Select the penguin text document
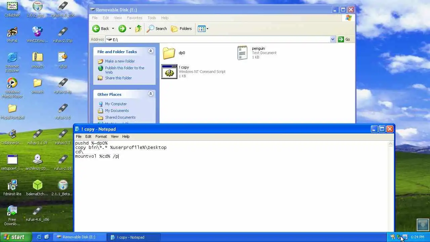Image resolution: width=430 pixels, height=242 pixels. (x=257, y=53)
